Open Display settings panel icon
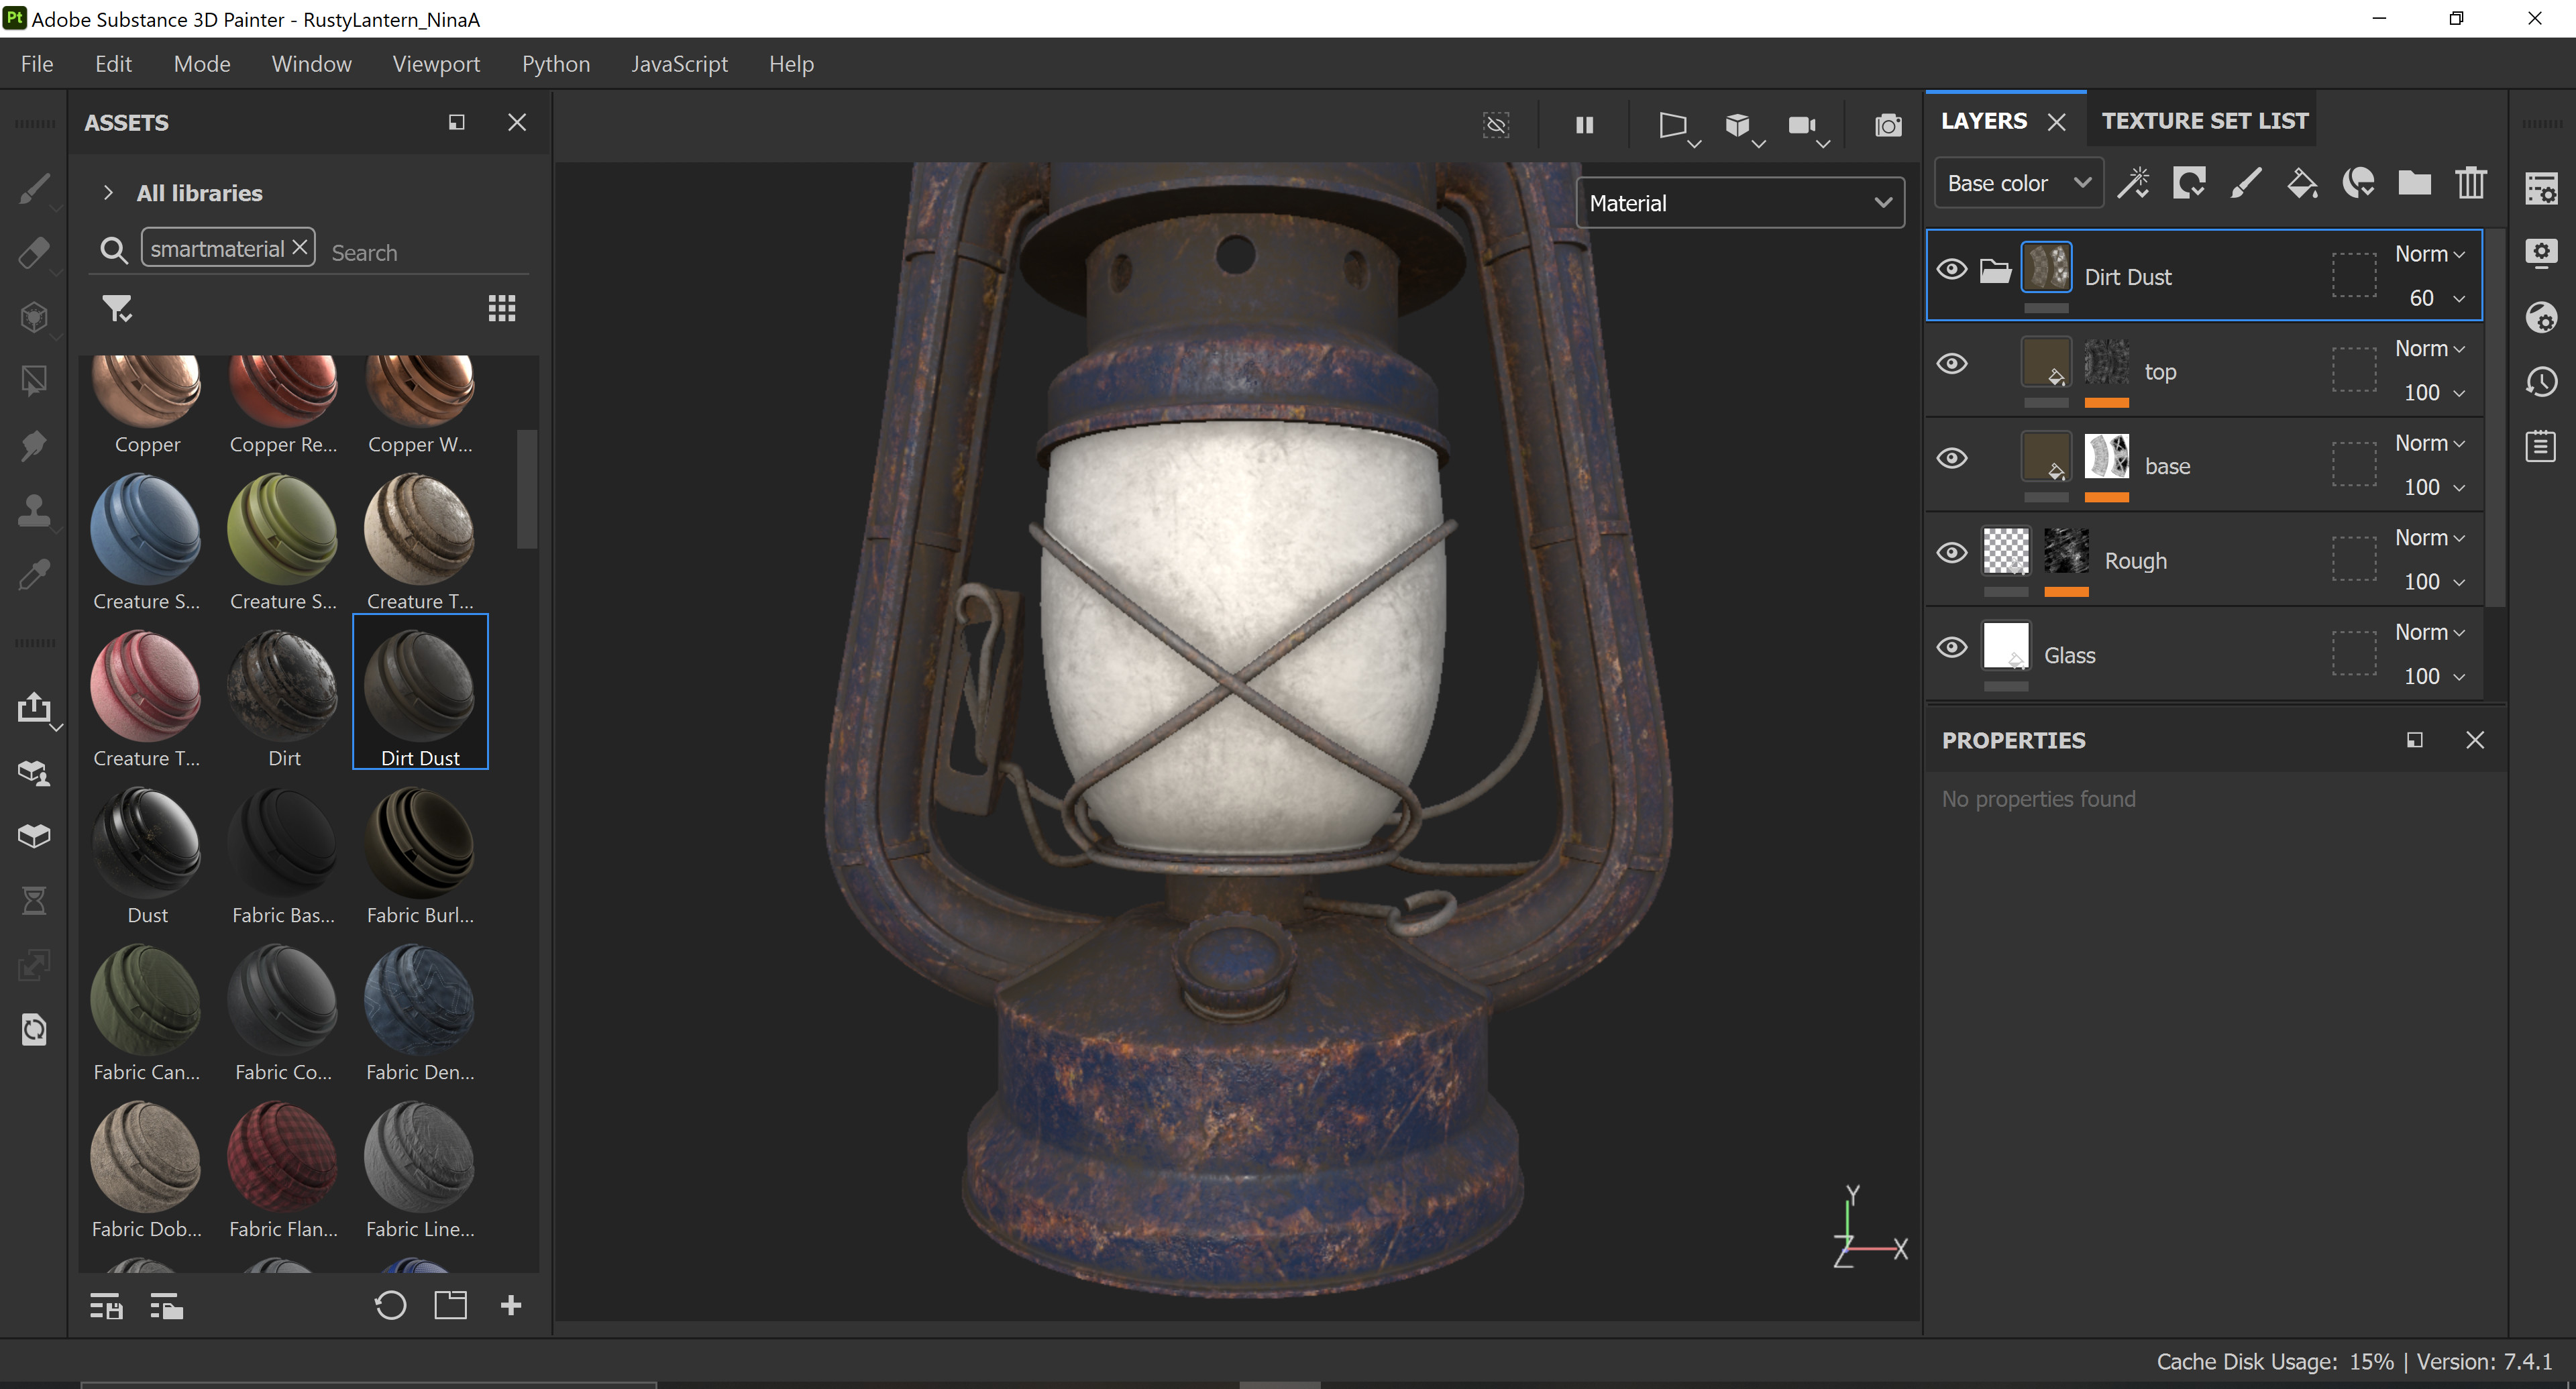The width and height of the screenshot is (2576, 1389). coord(2541,252)
